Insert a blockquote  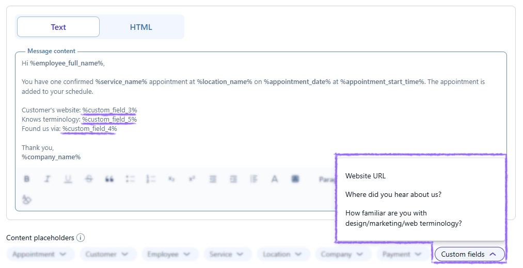(x=109, y=179)
